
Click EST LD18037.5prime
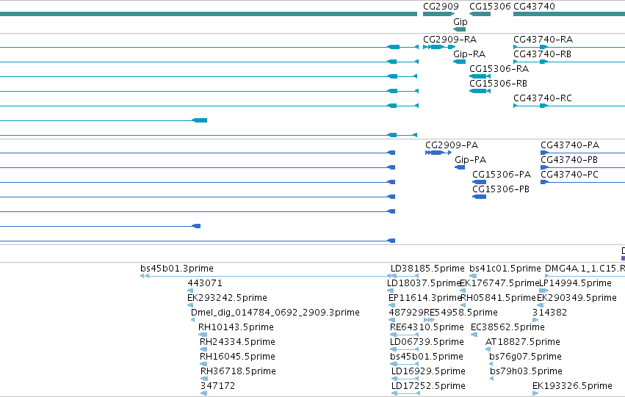(x=424, y=283)
